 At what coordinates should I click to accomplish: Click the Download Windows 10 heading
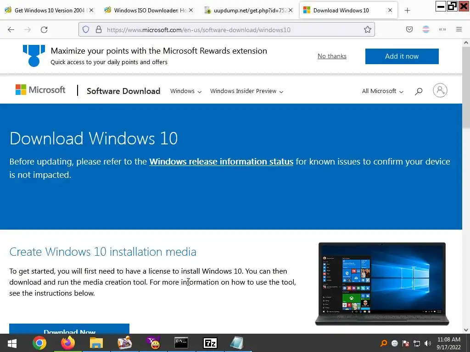coord(94,138)
